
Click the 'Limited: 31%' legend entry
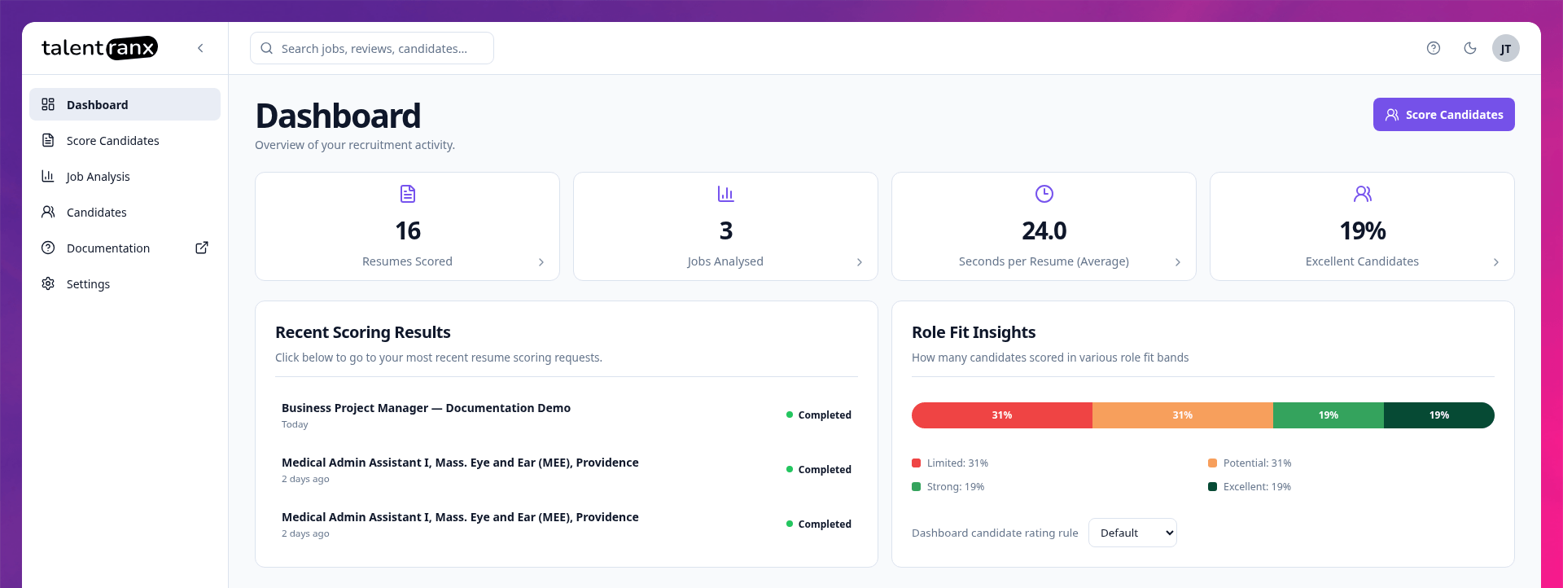tap(950, 463)
